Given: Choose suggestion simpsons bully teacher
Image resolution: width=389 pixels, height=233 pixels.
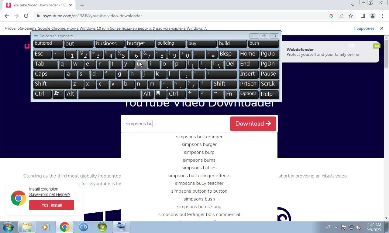Looking at the screenshot, I should point(199,183).
